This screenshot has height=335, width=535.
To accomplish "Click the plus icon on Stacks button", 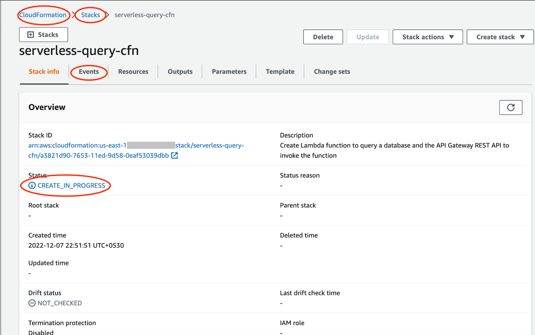I will coord(31,35).
